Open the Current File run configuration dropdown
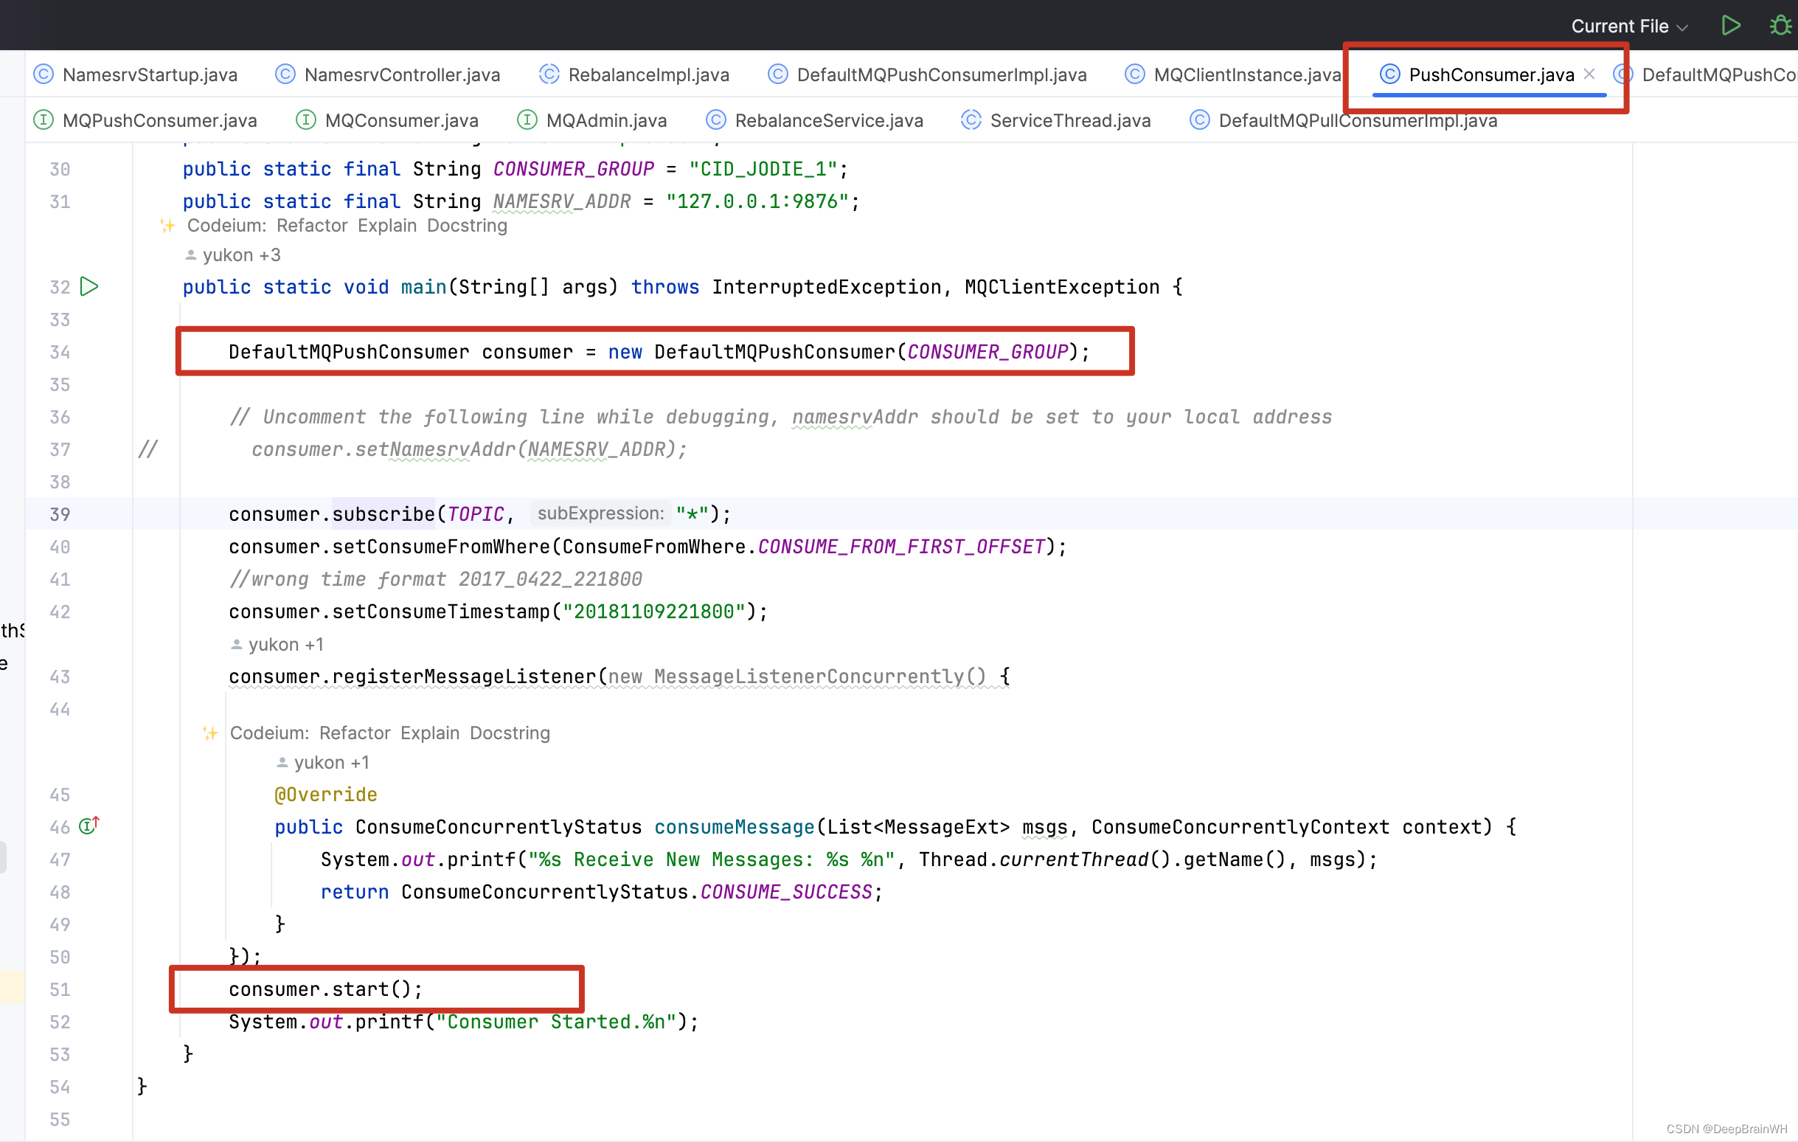Viewport: 1798px width, 1142px height. click(x=1628, y=26)
